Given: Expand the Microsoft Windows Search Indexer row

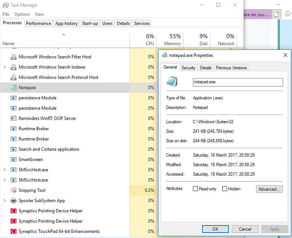Looking at the screenshot, I should [5, 67].
